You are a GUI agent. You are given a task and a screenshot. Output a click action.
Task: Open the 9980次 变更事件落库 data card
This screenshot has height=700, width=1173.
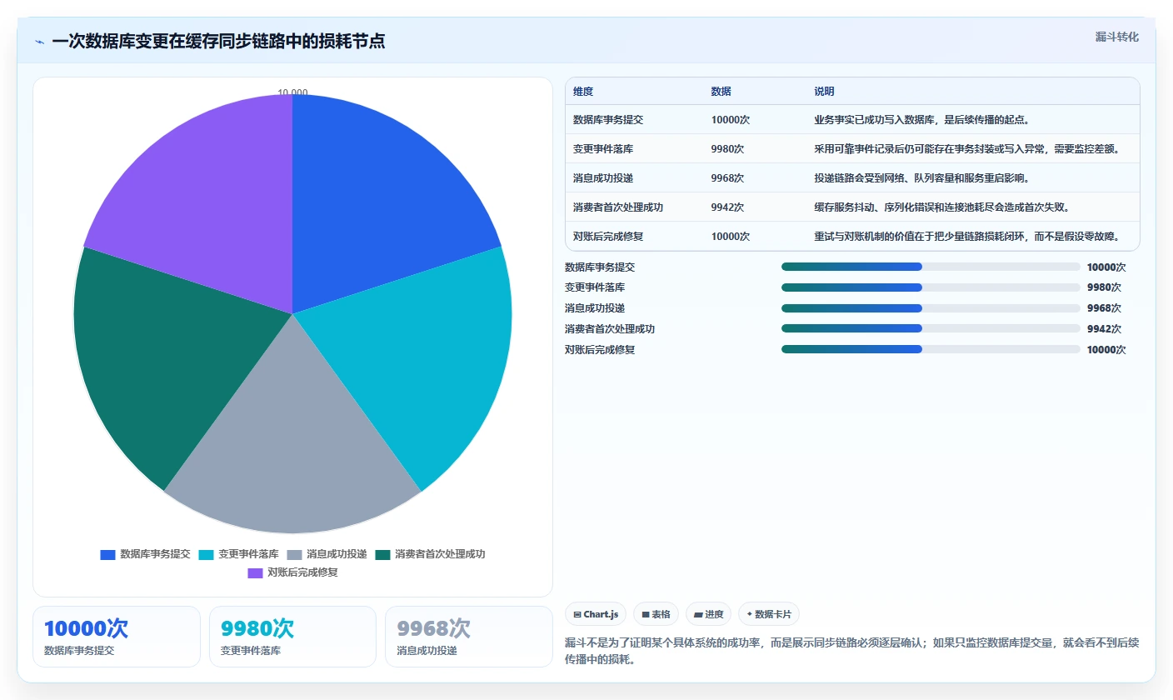[292, 637]
